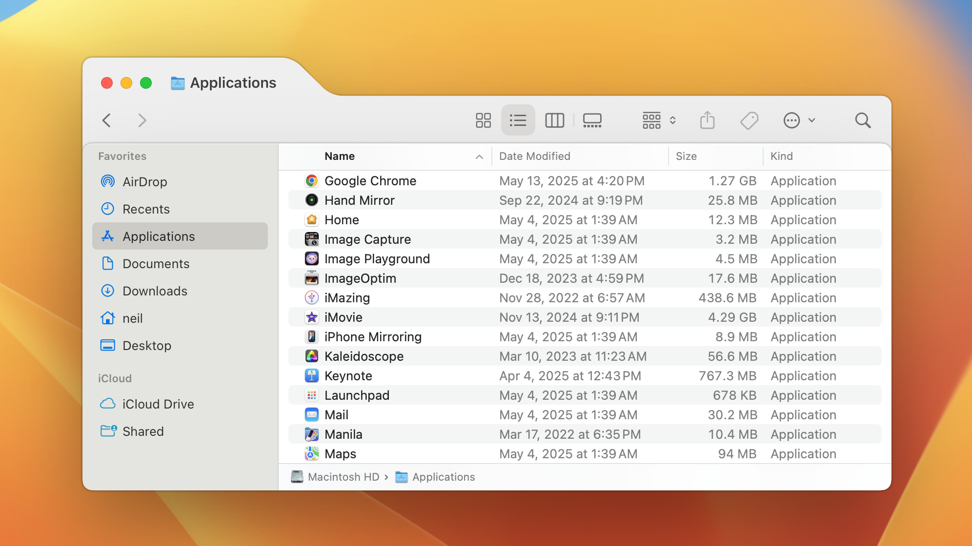Select the Manila app icon
The width and height of the screenshot is (972, 546).
[x=312, y=434]
